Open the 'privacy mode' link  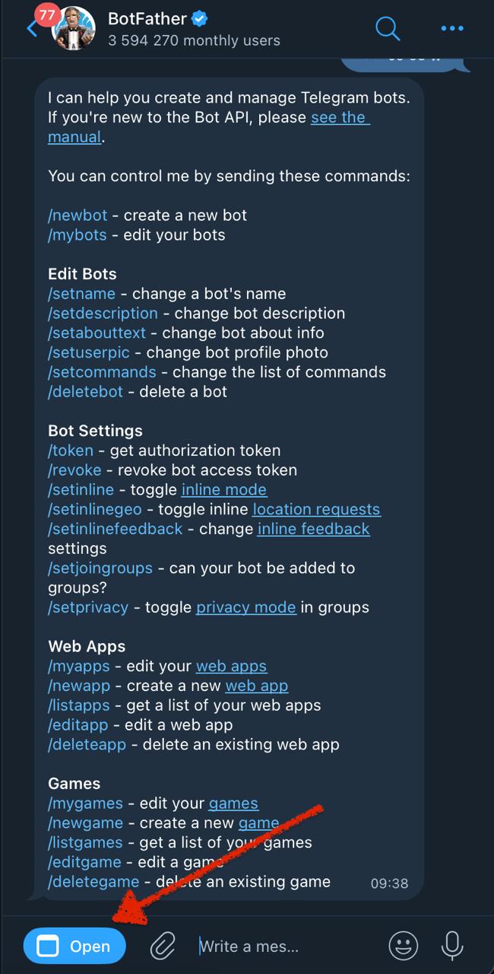[245, 607]
